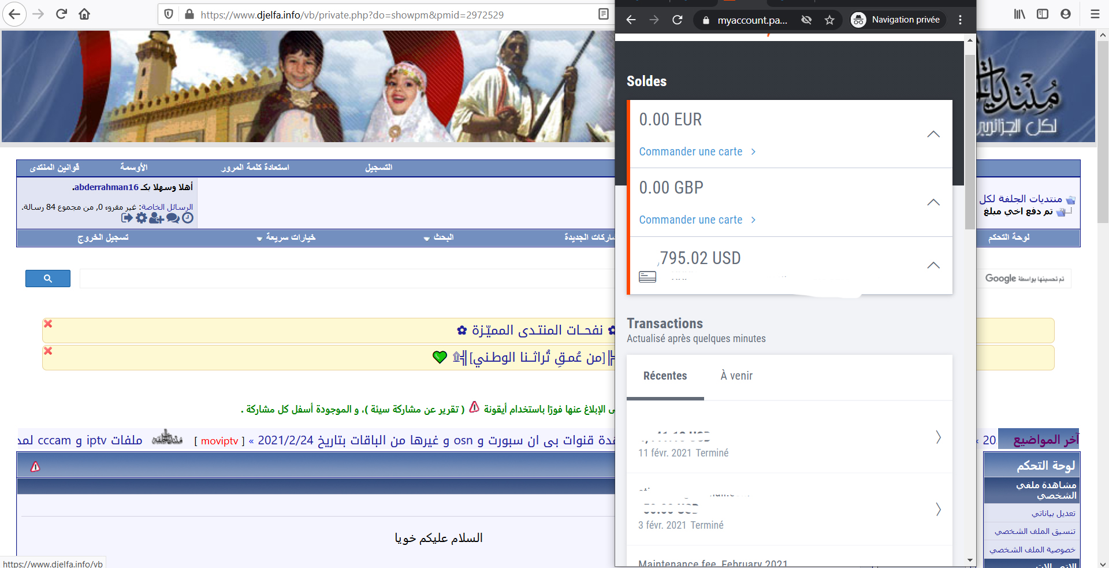View site security padlock in Firefox

[x=189, y=14]
